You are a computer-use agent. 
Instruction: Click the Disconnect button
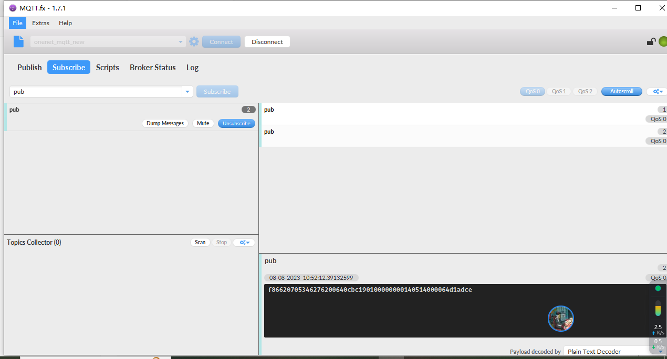267,42
